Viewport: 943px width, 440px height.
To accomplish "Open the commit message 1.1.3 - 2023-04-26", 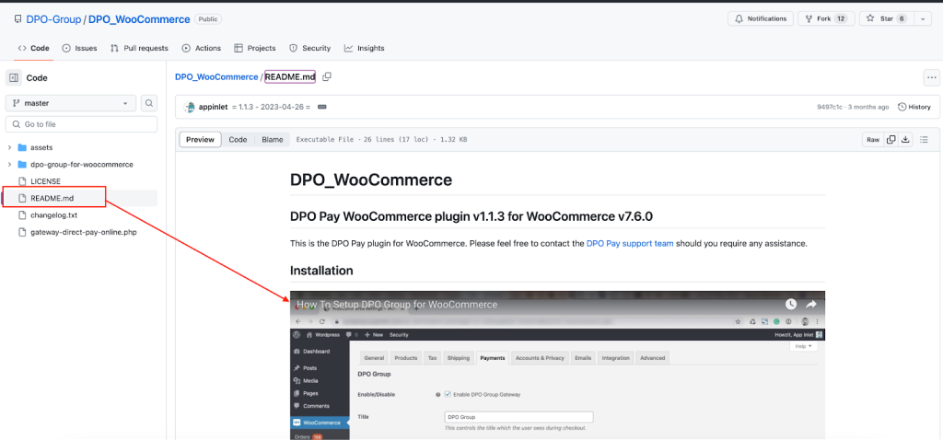I will click(x=271, y=107).
